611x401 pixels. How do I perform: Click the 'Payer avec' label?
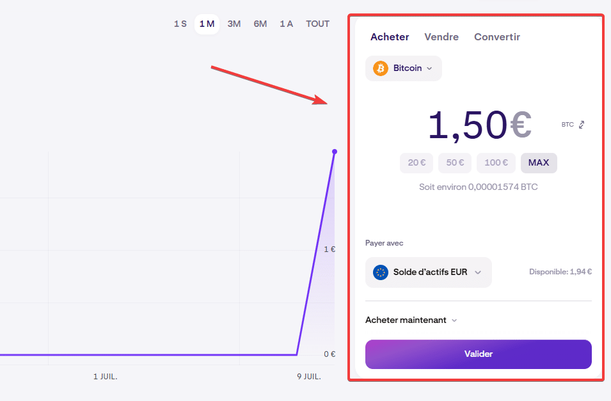tap(385, 243)
